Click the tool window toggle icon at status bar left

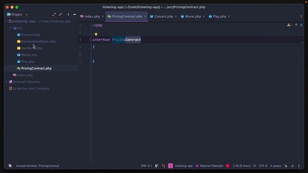pos(10,166)
